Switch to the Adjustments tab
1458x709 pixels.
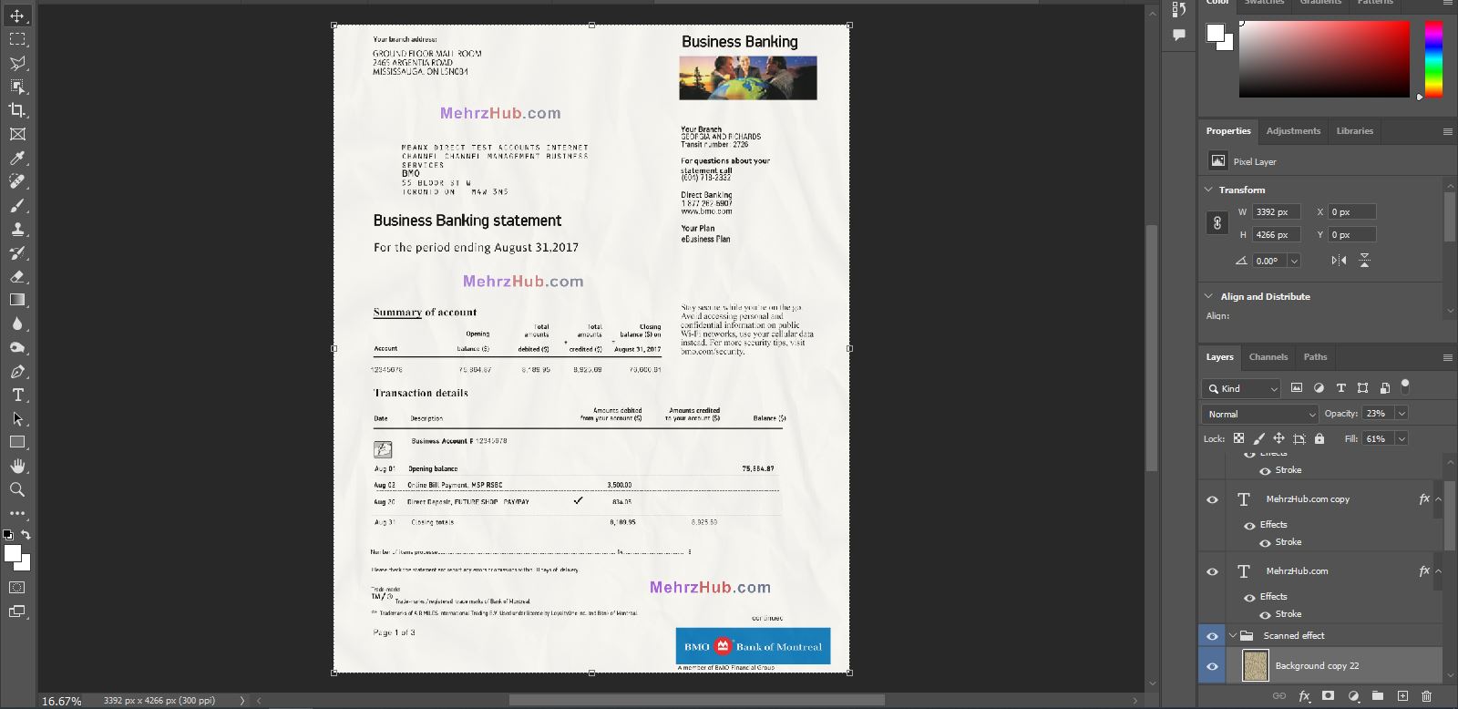1293,131
